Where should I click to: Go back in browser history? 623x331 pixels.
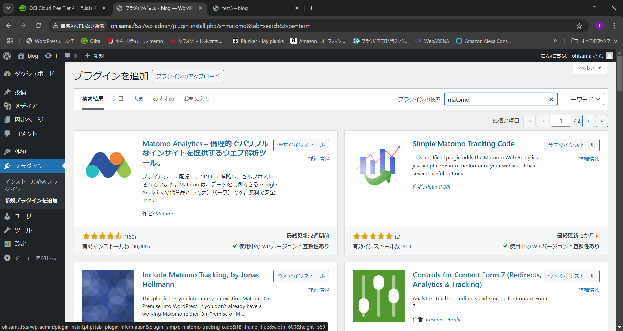(x=9, y=26)
